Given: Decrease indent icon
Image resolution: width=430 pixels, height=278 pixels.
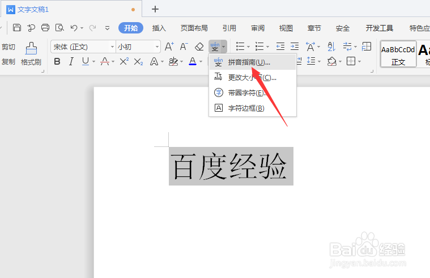Looking at the screenshot, I should (280, 47).
